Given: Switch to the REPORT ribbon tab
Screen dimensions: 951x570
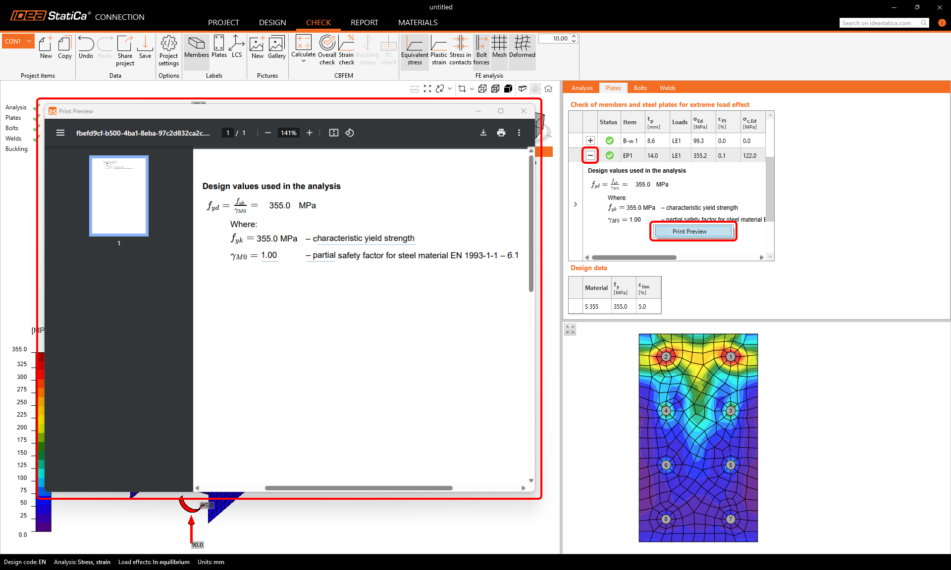Looking at the screenshot, I should pyautogui.click(x=364, y=23).
